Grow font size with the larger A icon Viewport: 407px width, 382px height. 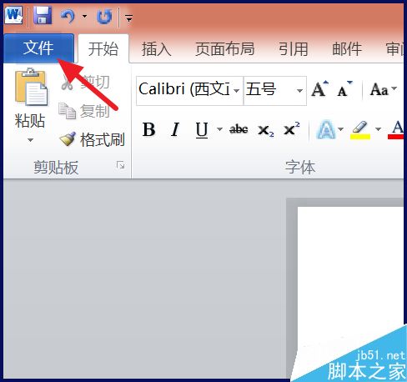click(319, 89)
